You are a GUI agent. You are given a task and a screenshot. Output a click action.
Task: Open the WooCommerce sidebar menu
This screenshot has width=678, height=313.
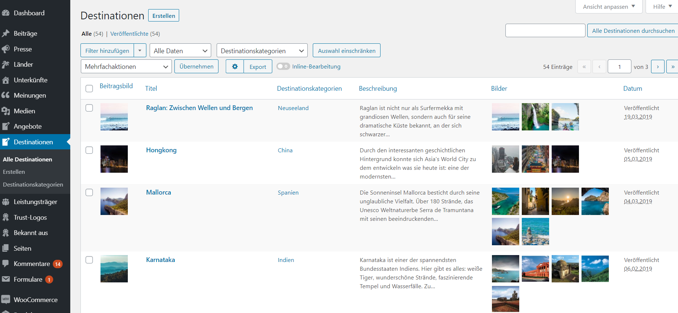pyautogui.click(x=35, y=300)
